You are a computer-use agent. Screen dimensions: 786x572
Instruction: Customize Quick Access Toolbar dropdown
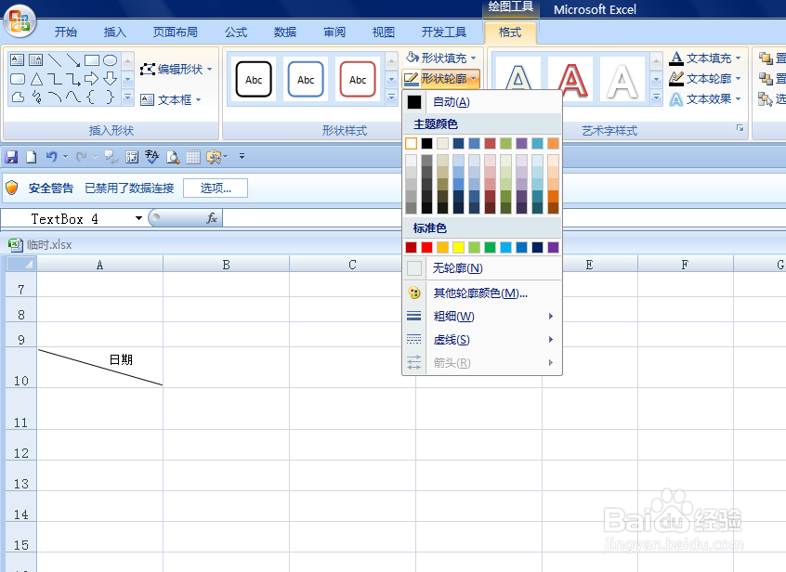[242, 157]
